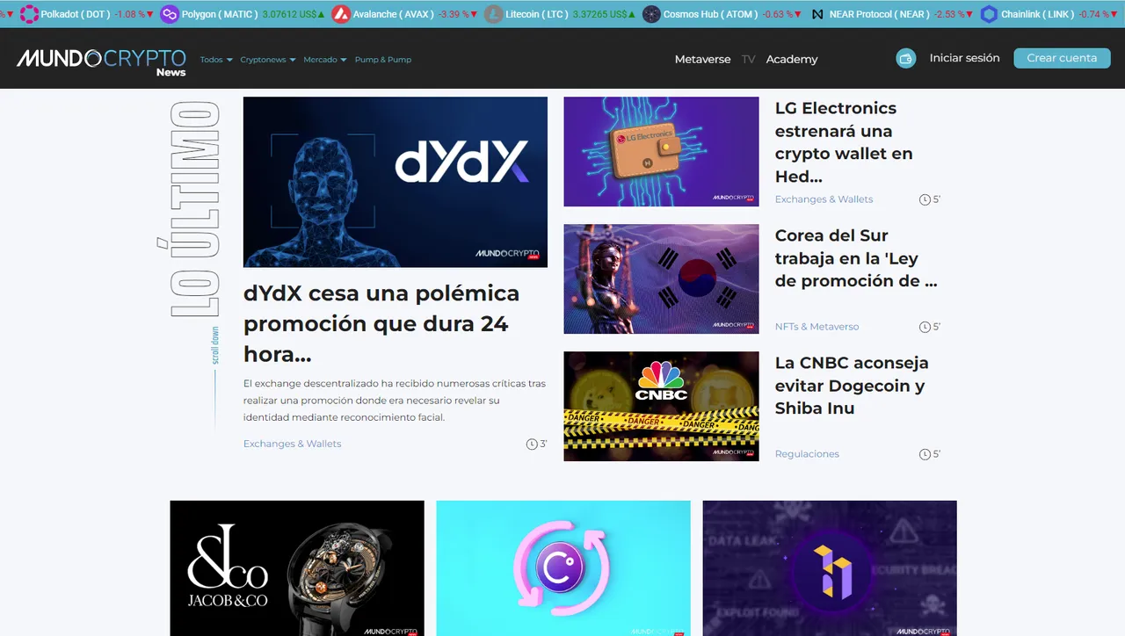Go to MundoCrypto News logo home

pos(101,61)
